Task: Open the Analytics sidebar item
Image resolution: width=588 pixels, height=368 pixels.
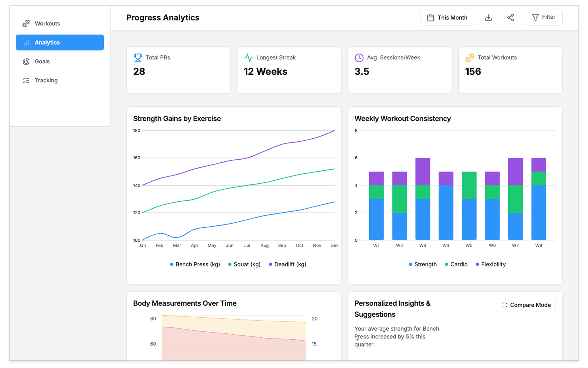Action: (x=60, y=43)
